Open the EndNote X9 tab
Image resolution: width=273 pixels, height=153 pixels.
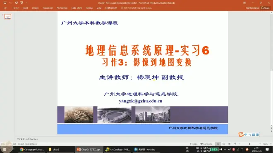(111, 8)
